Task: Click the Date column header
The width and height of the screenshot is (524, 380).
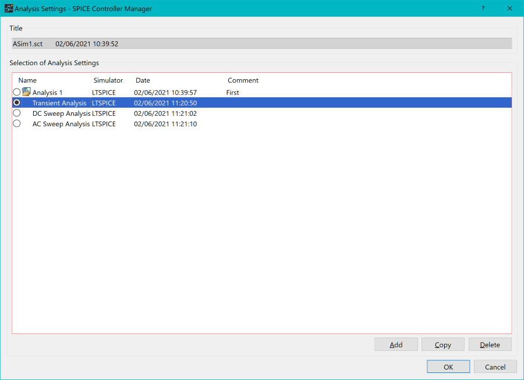Action: pos(143,80)
